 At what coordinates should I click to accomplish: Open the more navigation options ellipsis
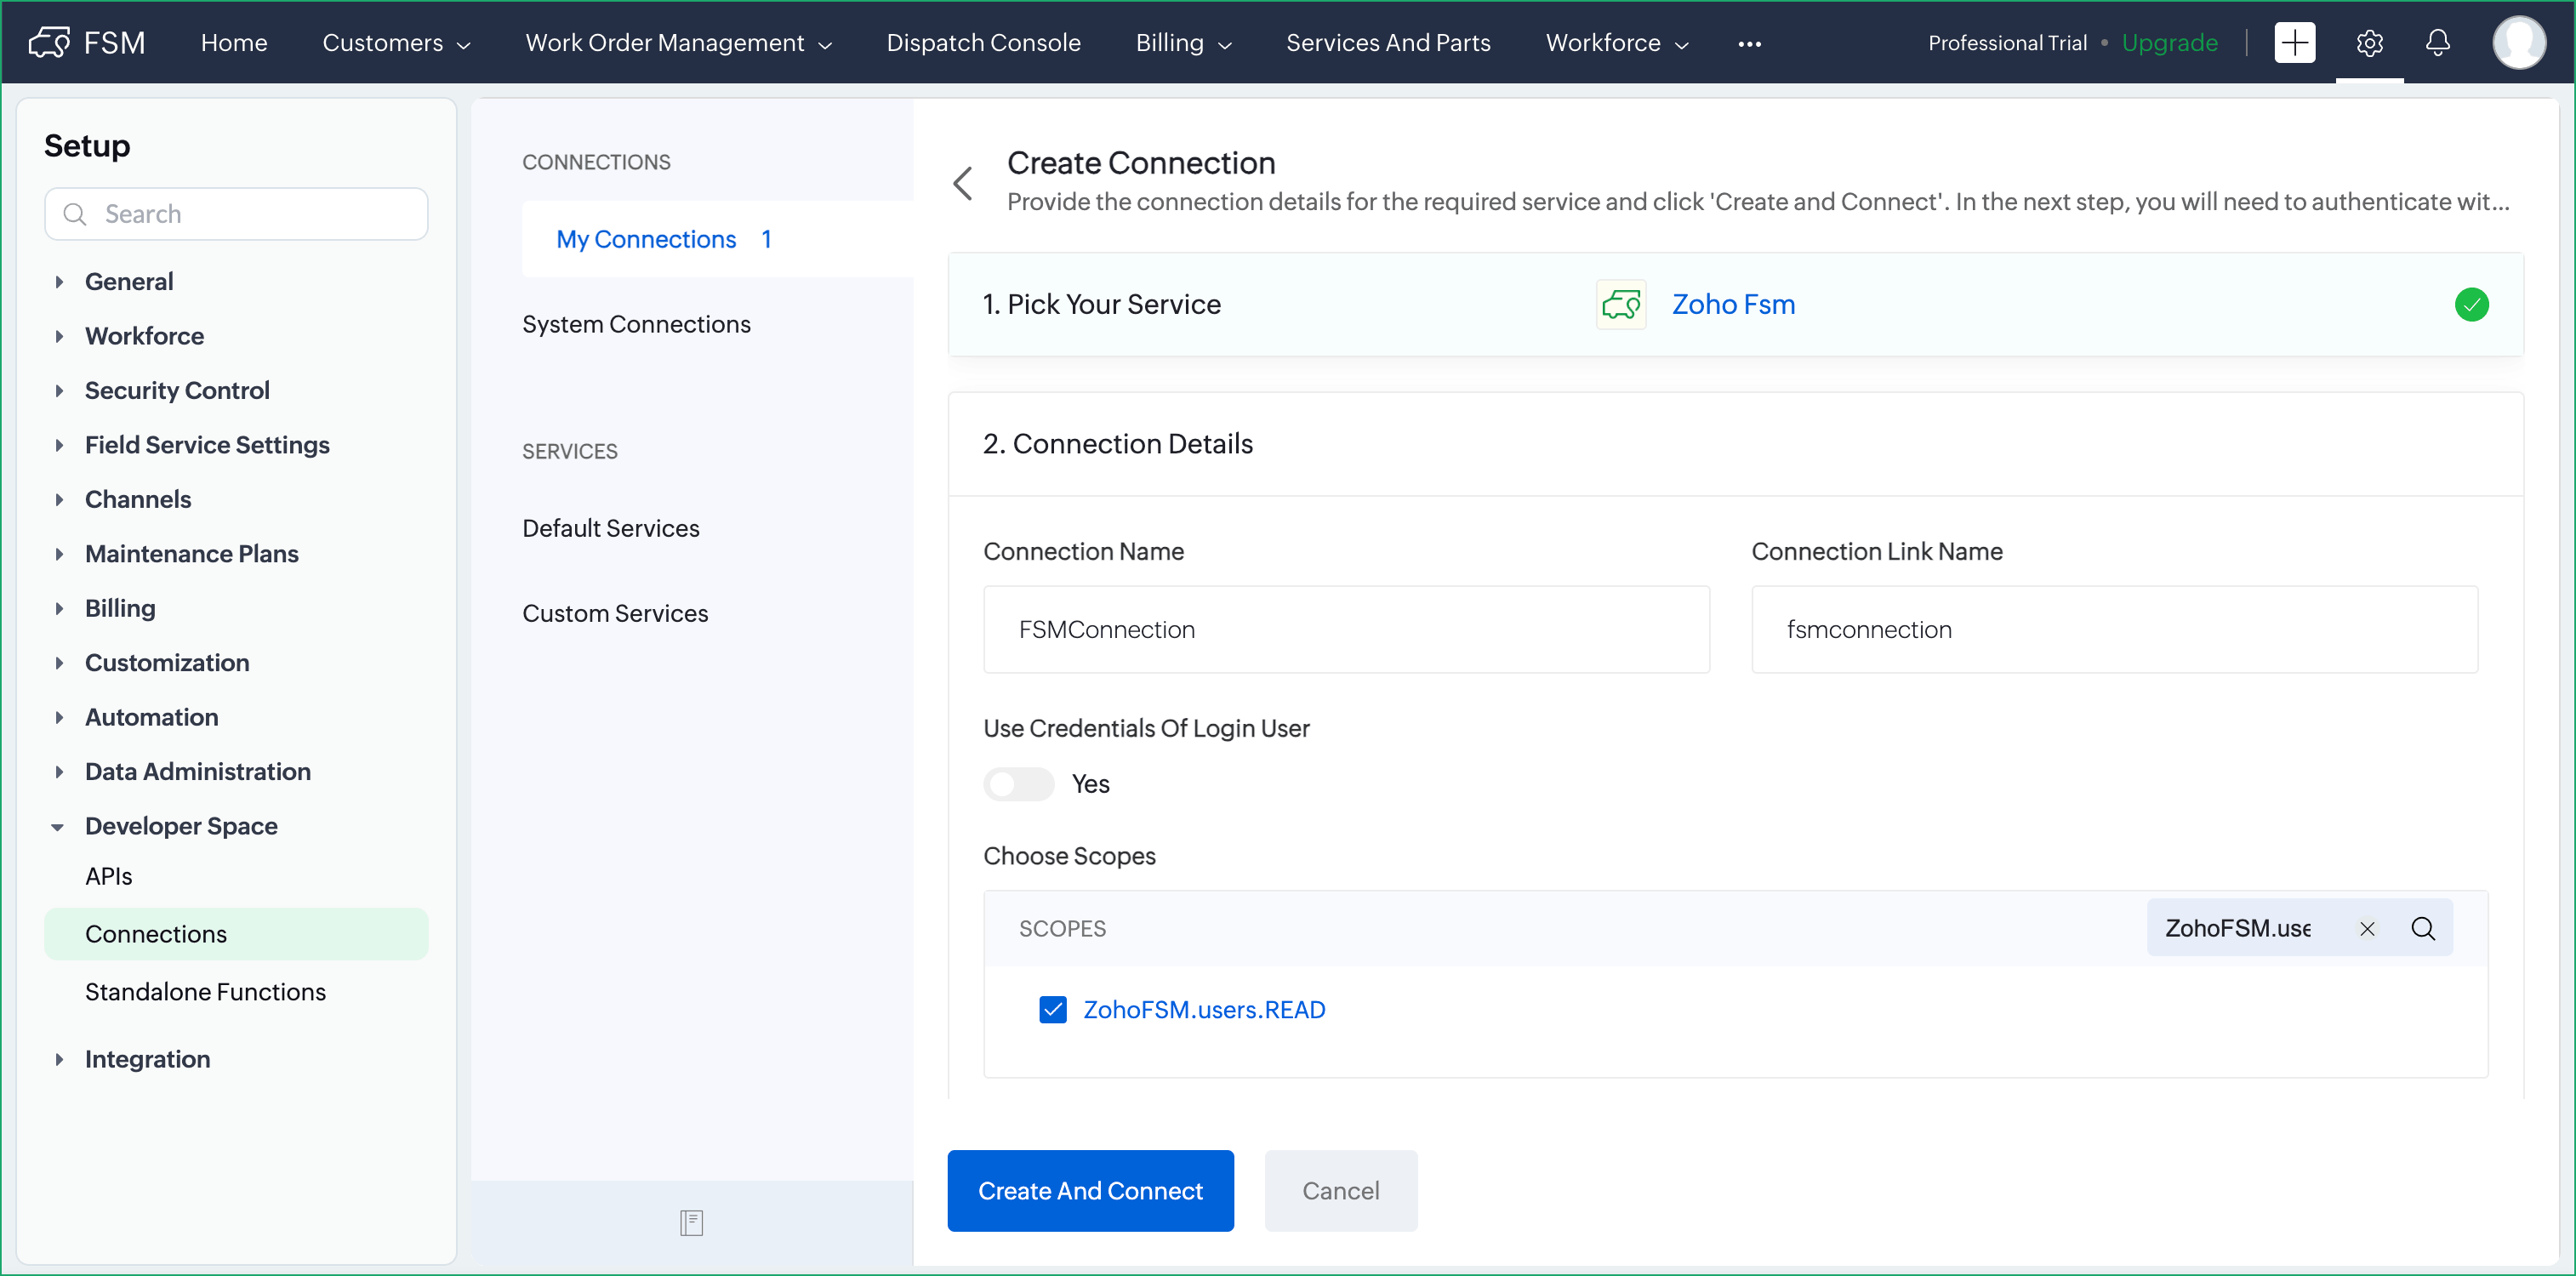click(x=1749, y=44)
